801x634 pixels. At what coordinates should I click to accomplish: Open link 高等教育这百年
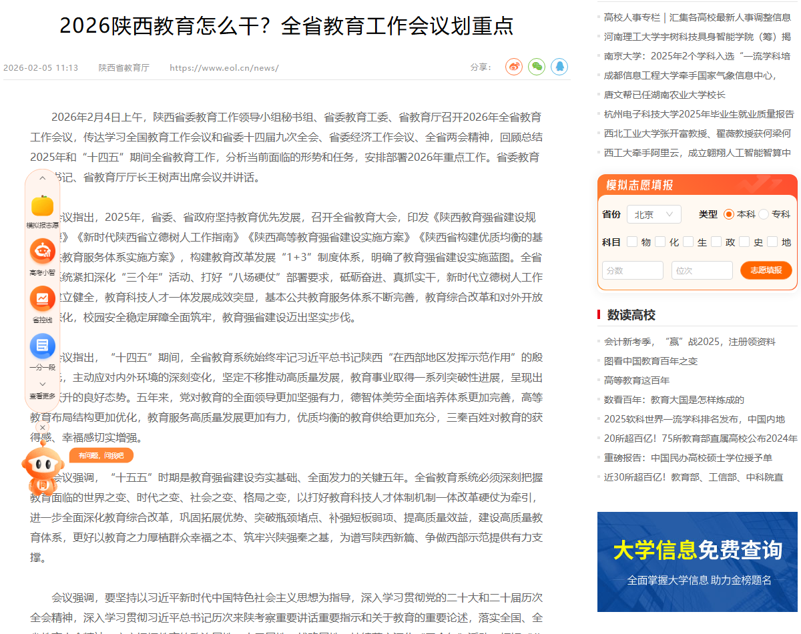pos(637,380)
